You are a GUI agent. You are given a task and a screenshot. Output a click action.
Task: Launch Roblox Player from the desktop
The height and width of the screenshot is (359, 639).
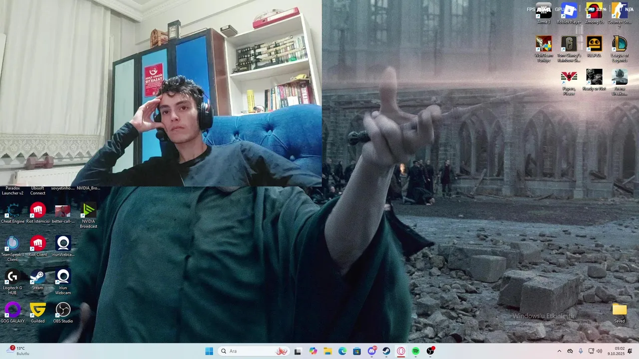click(x=569, y=13)
